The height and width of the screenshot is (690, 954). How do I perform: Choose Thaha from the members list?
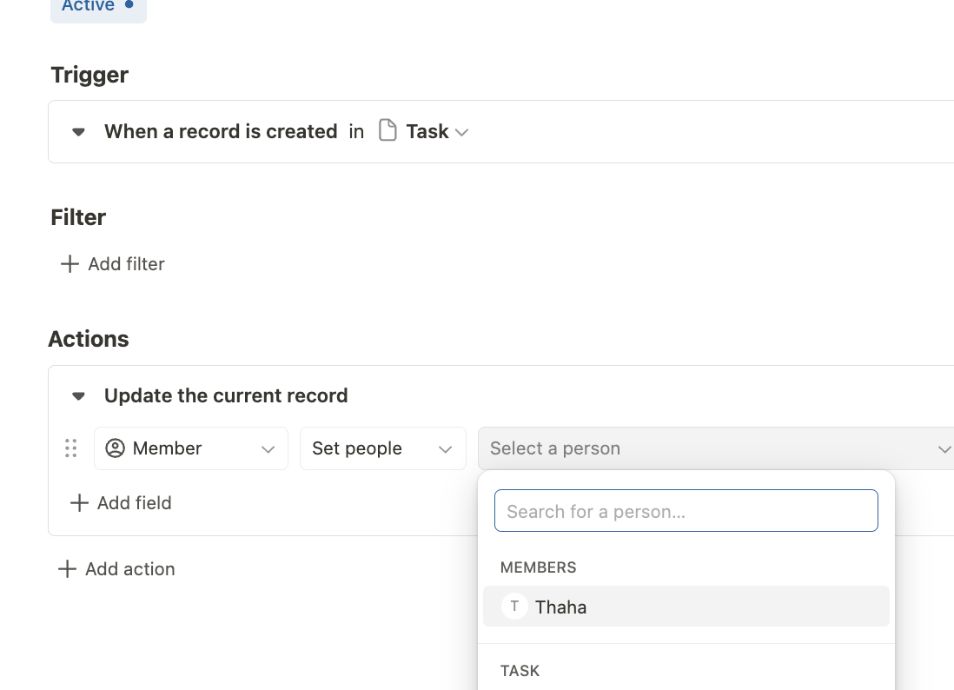pos(561,607)
